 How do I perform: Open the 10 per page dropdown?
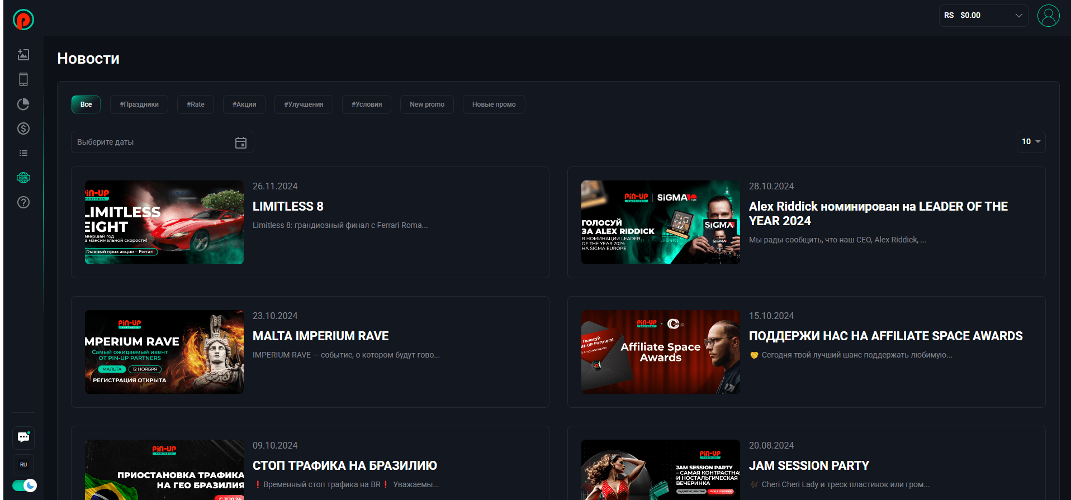(1031, 142)
